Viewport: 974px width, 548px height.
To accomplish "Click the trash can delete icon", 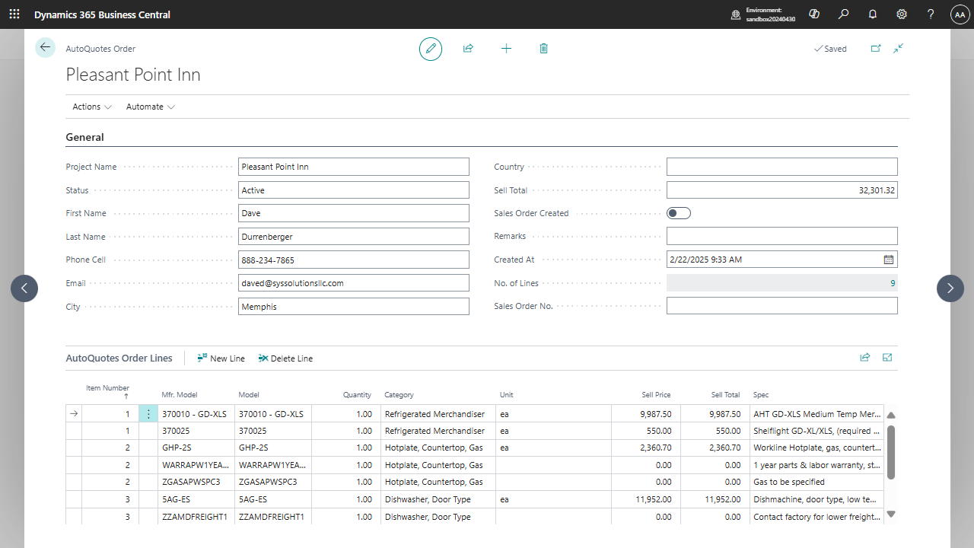I will [543, 49].
